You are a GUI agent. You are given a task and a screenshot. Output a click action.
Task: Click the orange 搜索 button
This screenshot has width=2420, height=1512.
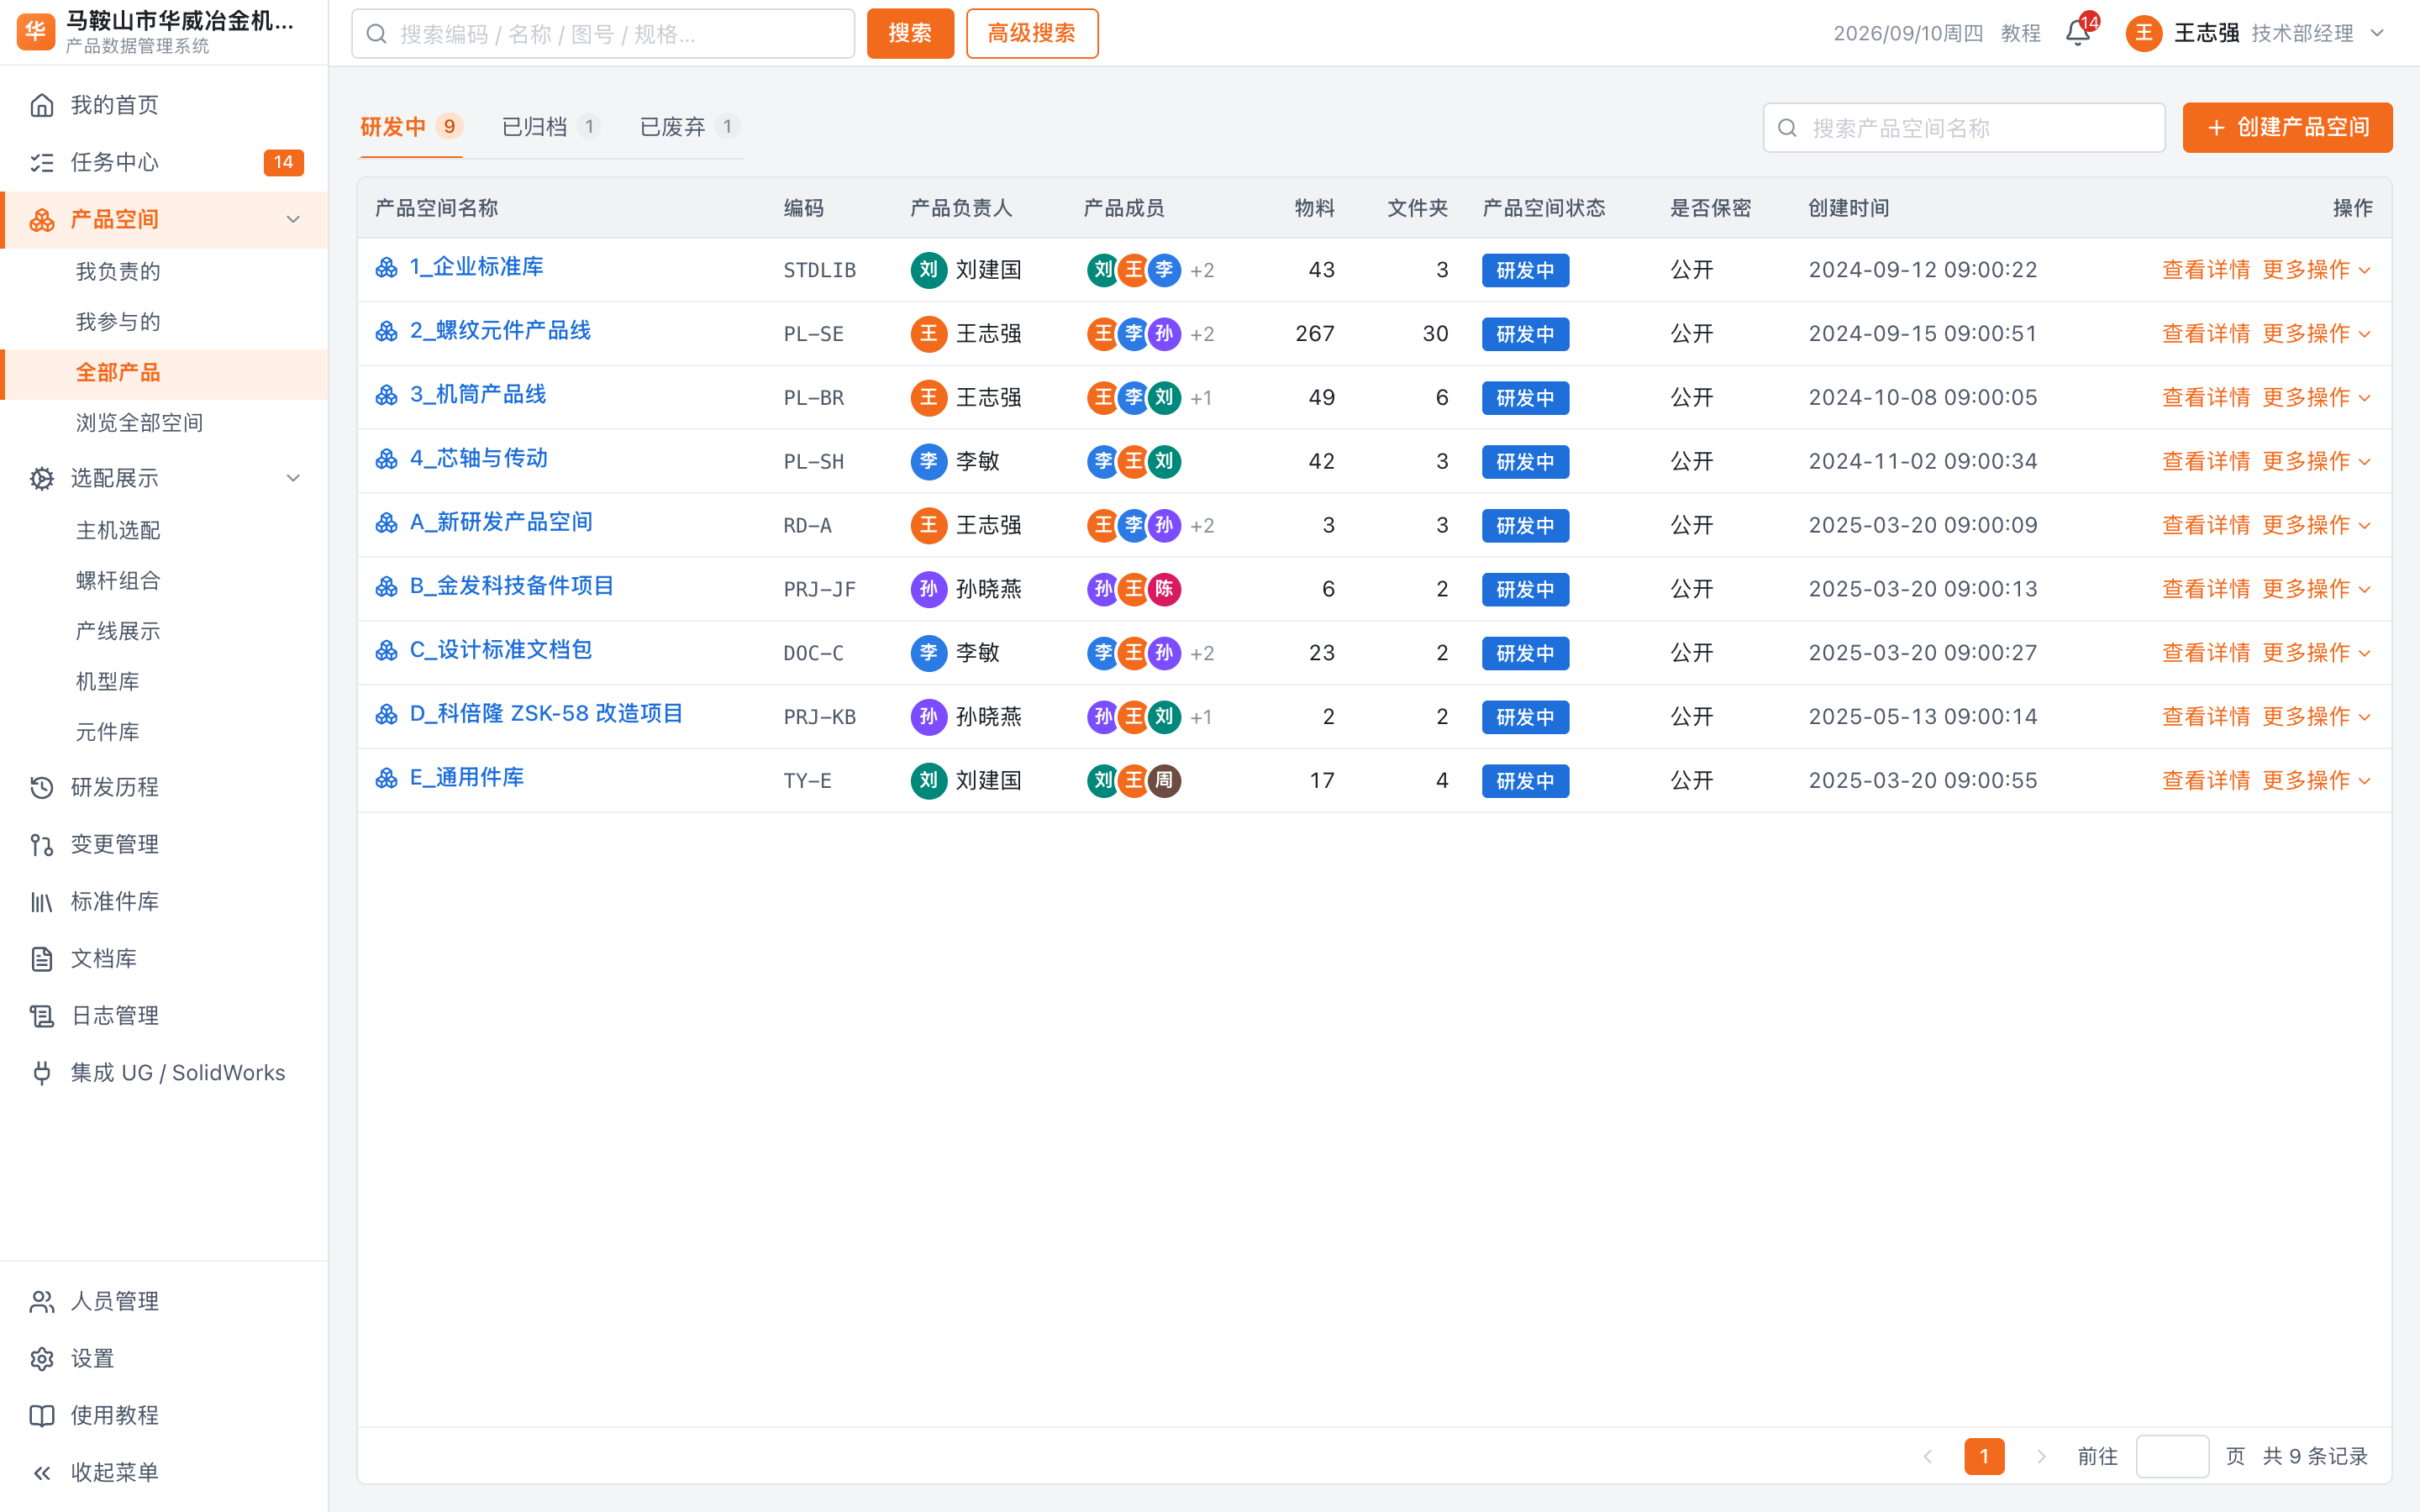[x=910, y=33]
